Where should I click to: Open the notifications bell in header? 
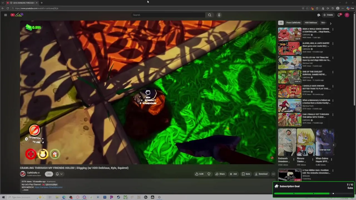click(x=339, y=15)
